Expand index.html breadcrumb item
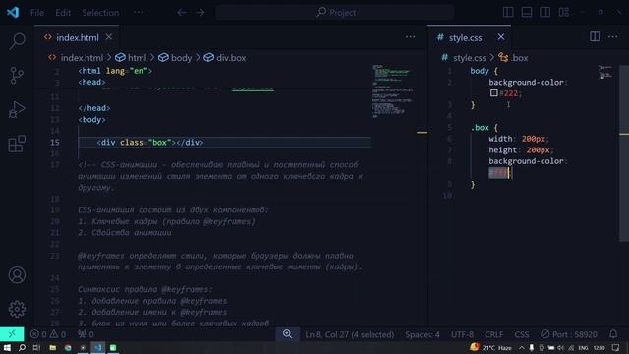The width and height of the screenshot is (629, 354). [76, 58]
